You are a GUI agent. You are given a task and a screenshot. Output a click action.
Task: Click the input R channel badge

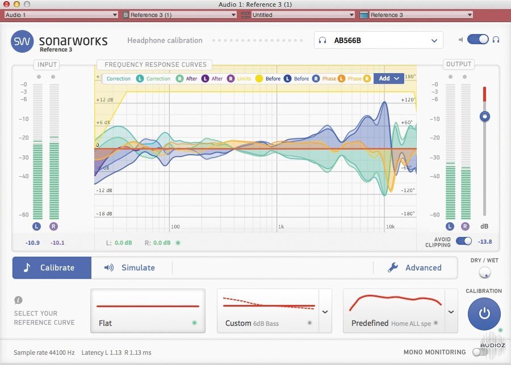pyautogui.click(x=53, y=226)
